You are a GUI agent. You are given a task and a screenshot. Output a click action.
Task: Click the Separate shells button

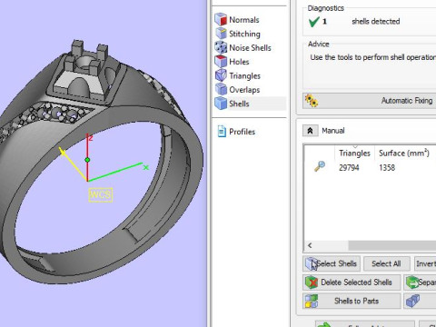(420, 282)
